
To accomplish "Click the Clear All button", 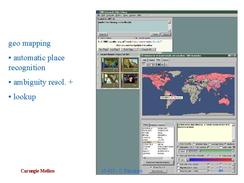I will click(103, 34).
